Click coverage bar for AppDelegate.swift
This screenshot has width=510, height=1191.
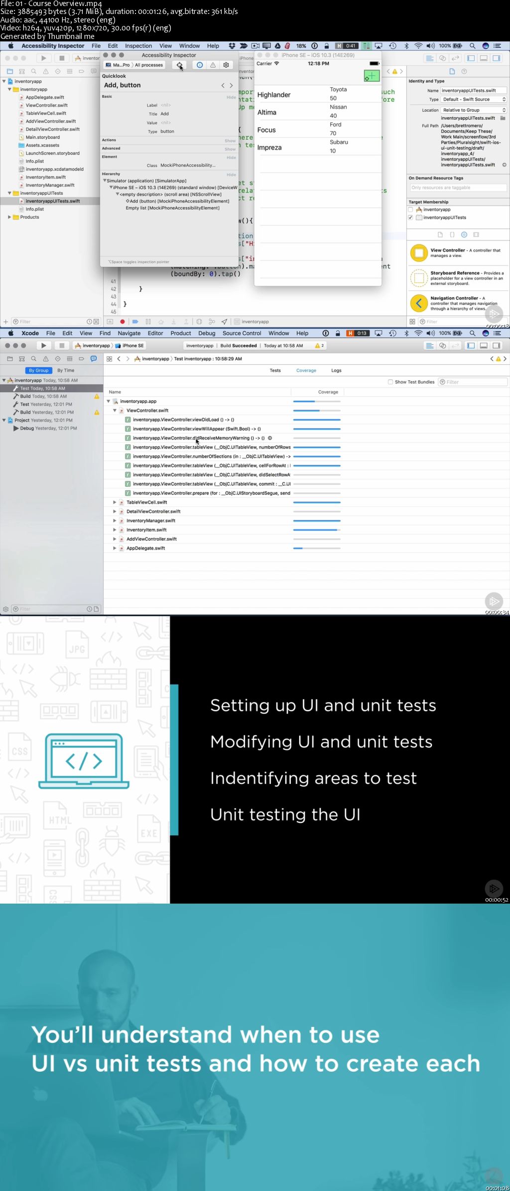[x=317, y=548]
